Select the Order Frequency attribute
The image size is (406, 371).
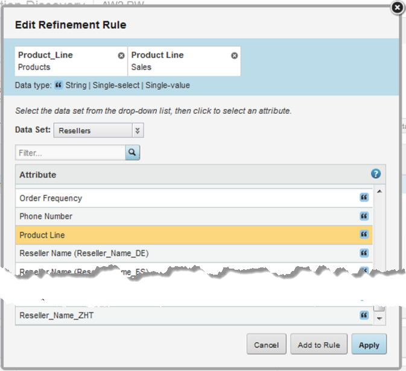[x=194, y=198]
